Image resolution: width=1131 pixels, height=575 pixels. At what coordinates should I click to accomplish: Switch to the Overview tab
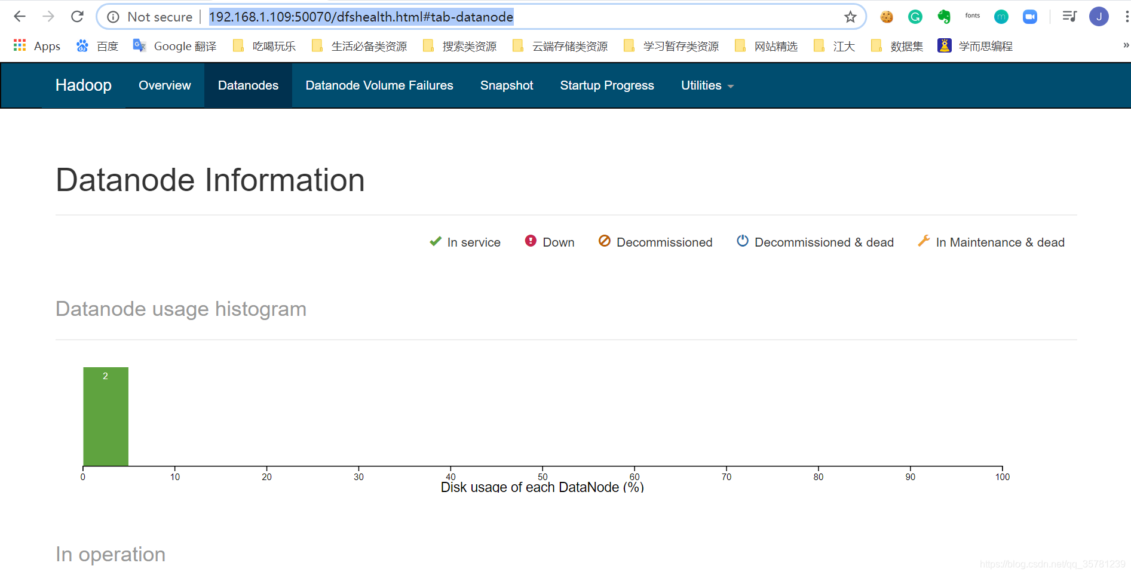click(164, 85)
